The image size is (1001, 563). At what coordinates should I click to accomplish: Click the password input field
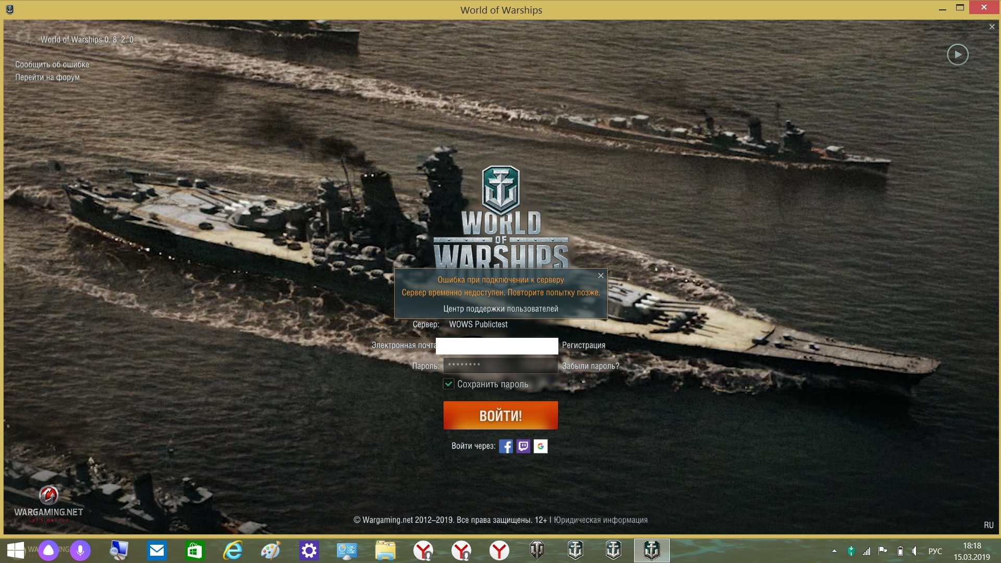(500, 365)
